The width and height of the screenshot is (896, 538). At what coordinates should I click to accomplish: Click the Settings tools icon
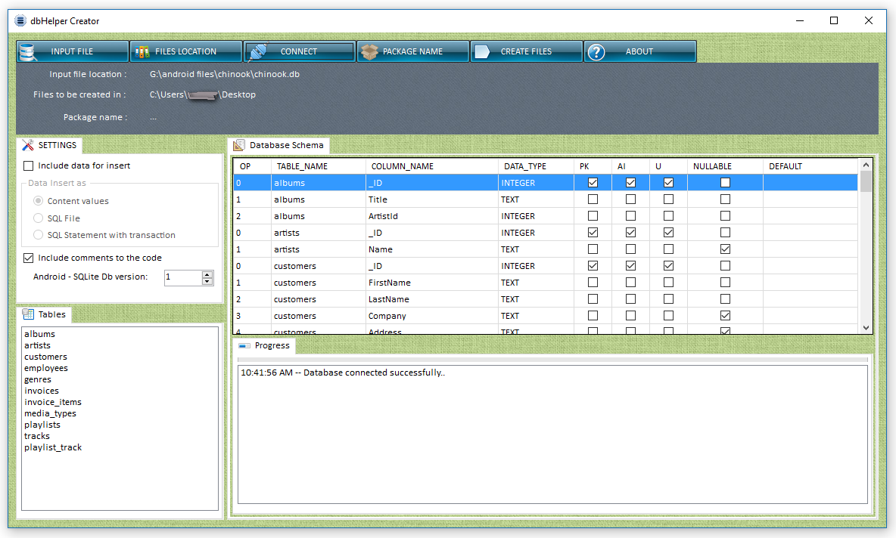[28, 145]
